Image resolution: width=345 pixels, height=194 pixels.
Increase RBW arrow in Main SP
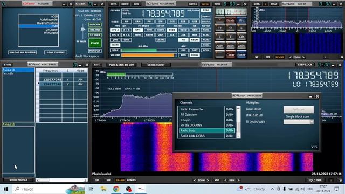click(238, 181)
